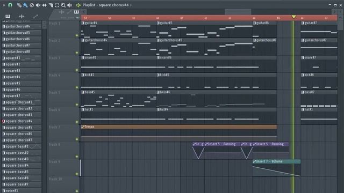Select guitarchorus#8 in the picker list
Screen dimensions: 344x193
pyautogui.click(x=21, y=51)
